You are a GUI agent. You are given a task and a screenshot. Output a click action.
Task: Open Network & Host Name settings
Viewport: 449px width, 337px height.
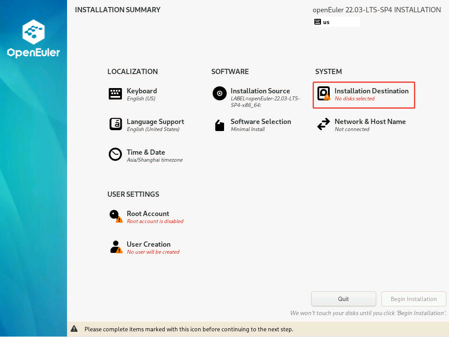[x=370, y=121]
